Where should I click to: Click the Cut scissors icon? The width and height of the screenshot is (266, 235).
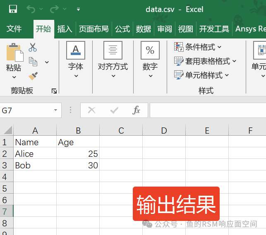(33, 47)
